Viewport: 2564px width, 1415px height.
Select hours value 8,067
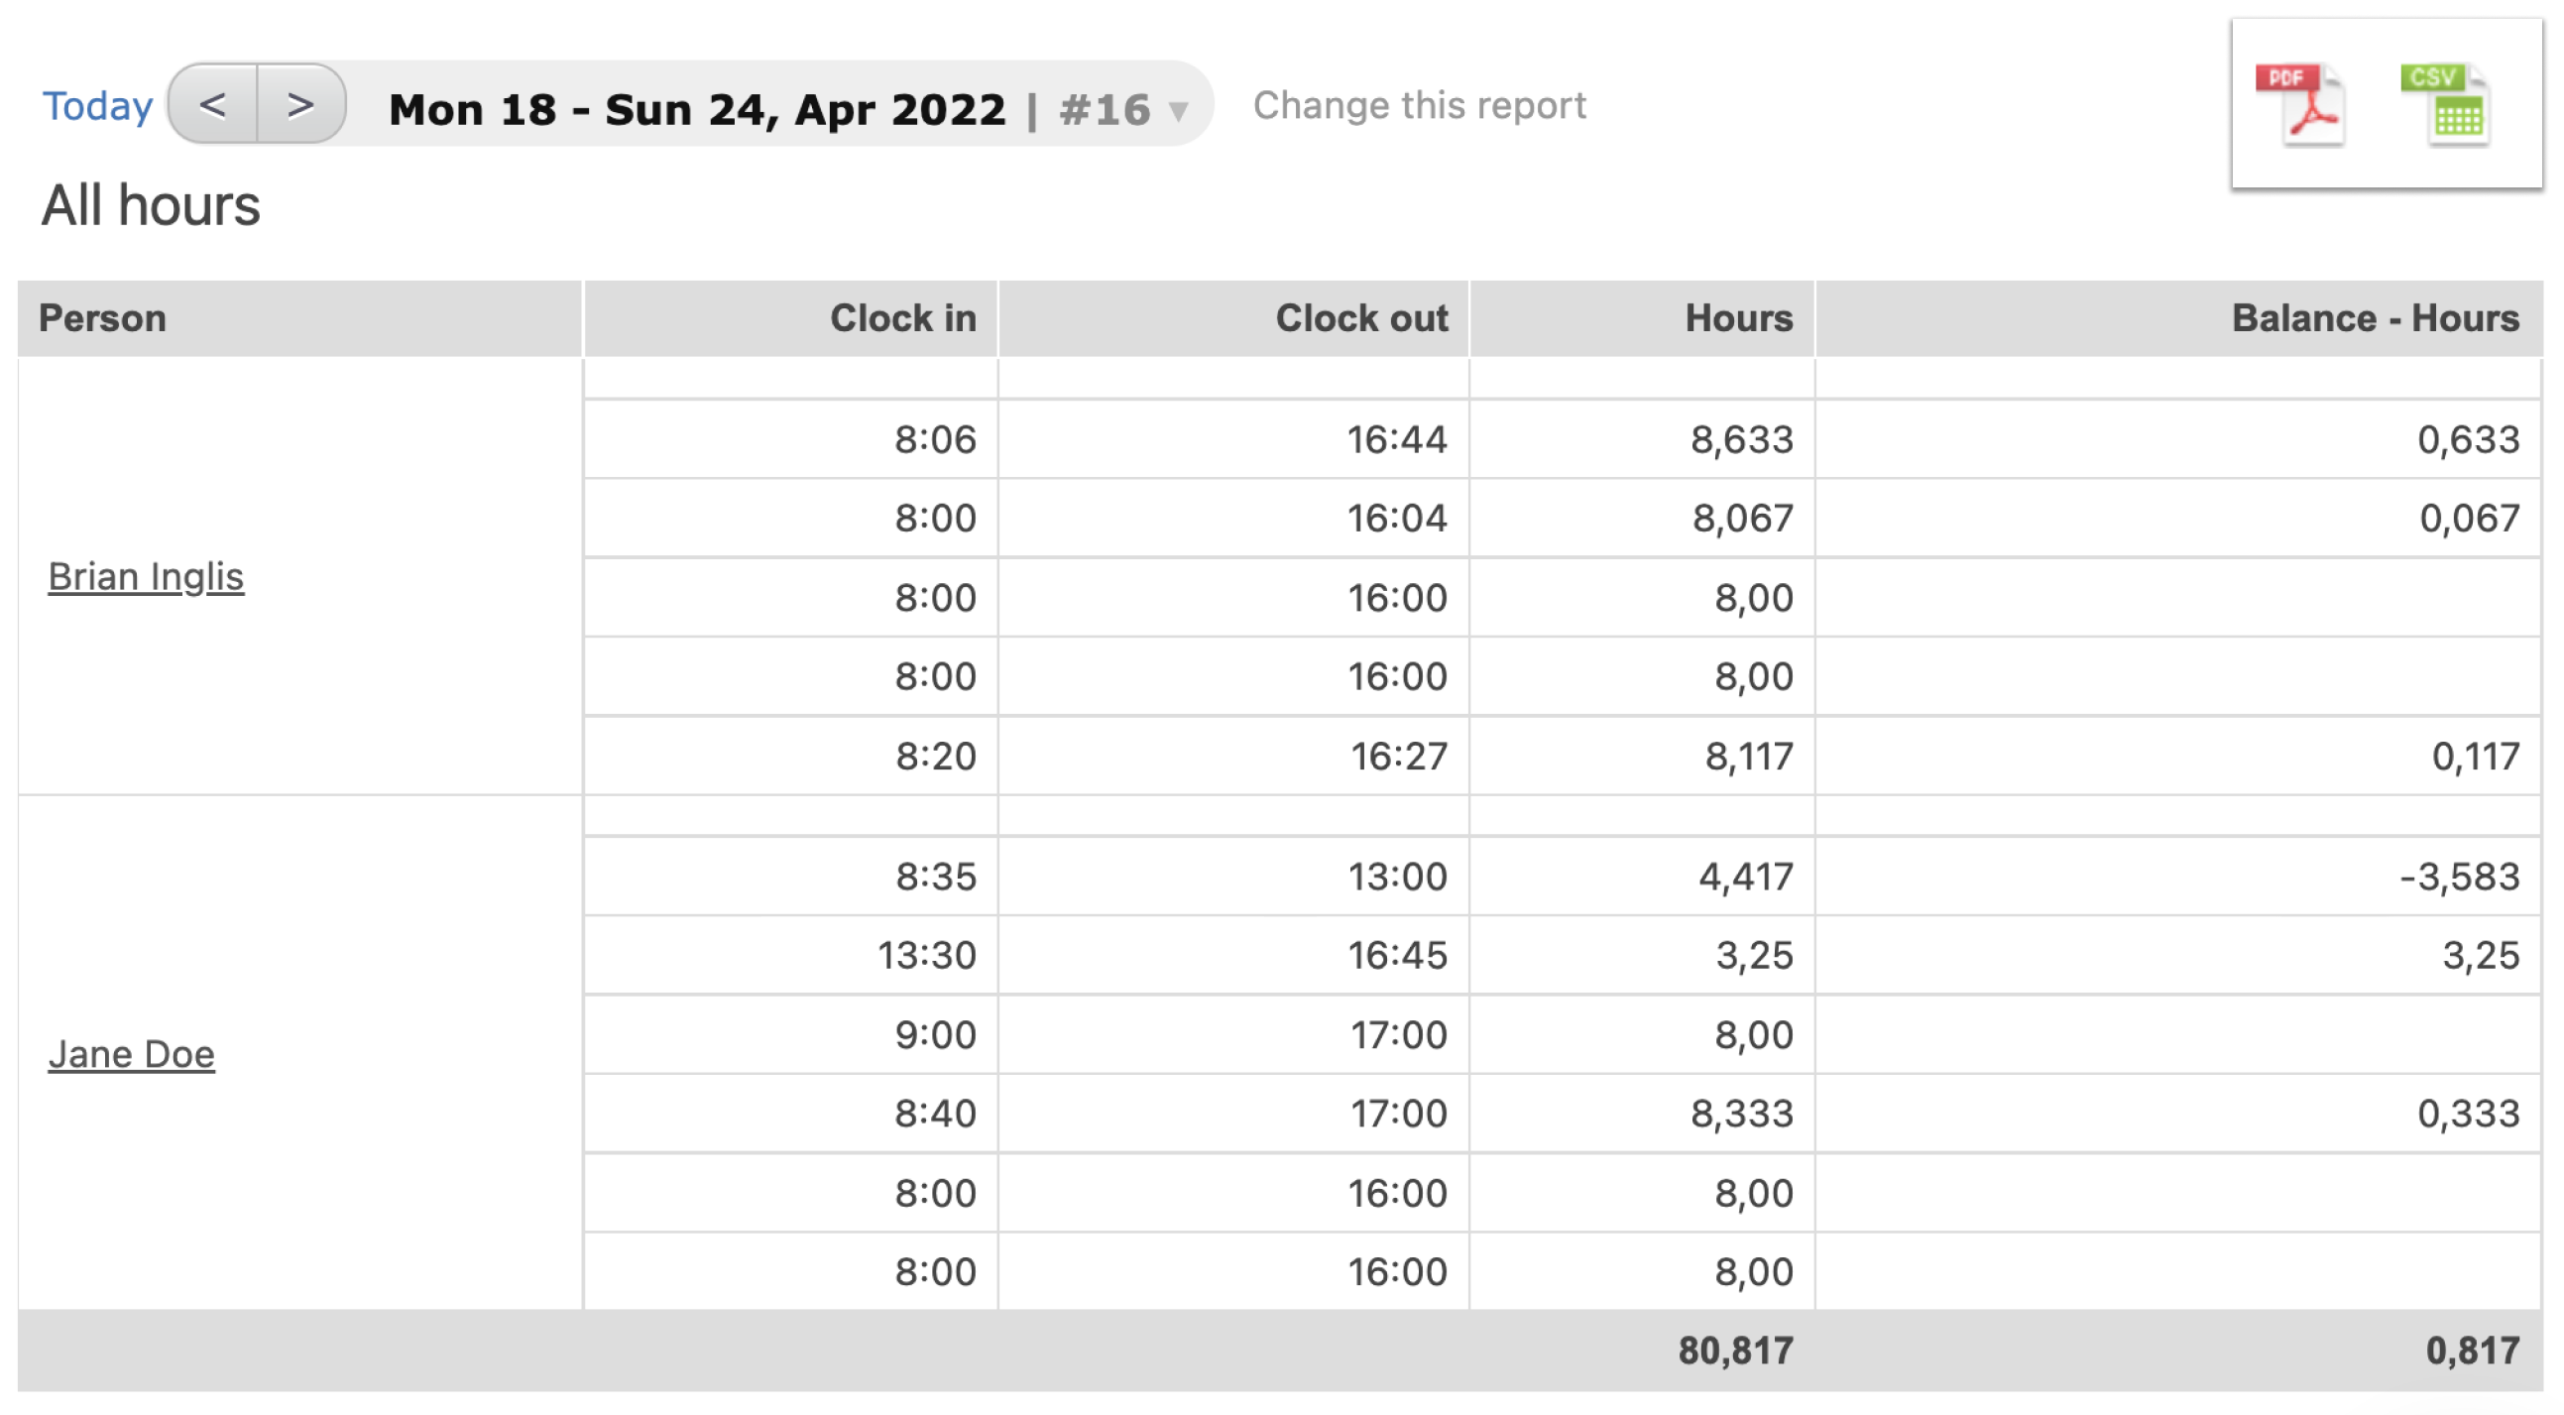click(1743, 518)
